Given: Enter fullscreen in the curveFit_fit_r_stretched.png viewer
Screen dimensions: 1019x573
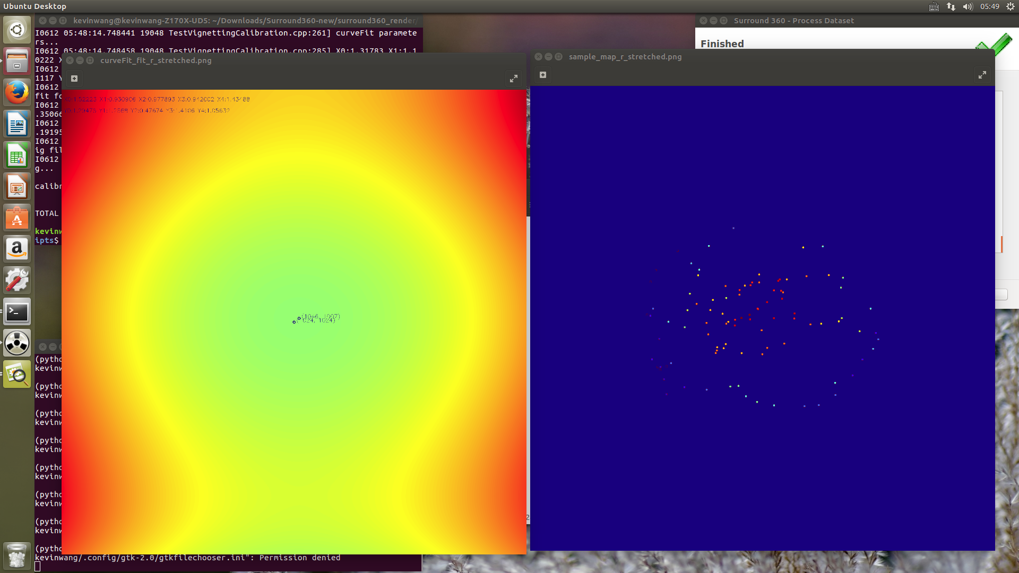Looking at the screenshot, I should pyautogui.click(x=513, y=78).
